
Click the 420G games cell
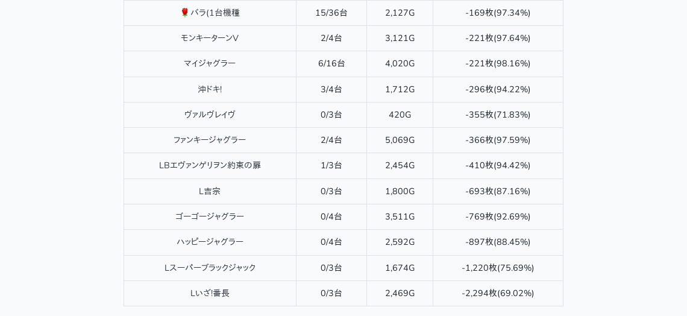tap(400, 115)
